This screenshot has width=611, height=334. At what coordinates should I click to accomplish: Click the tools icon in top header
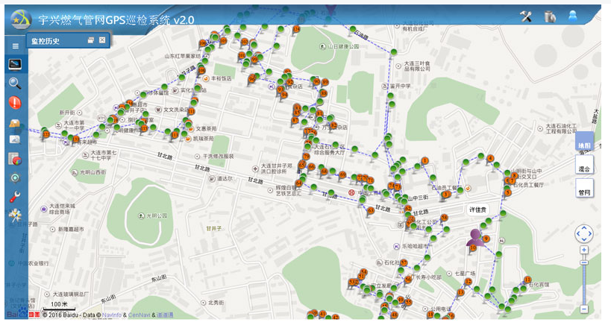(x=526, y=16)
